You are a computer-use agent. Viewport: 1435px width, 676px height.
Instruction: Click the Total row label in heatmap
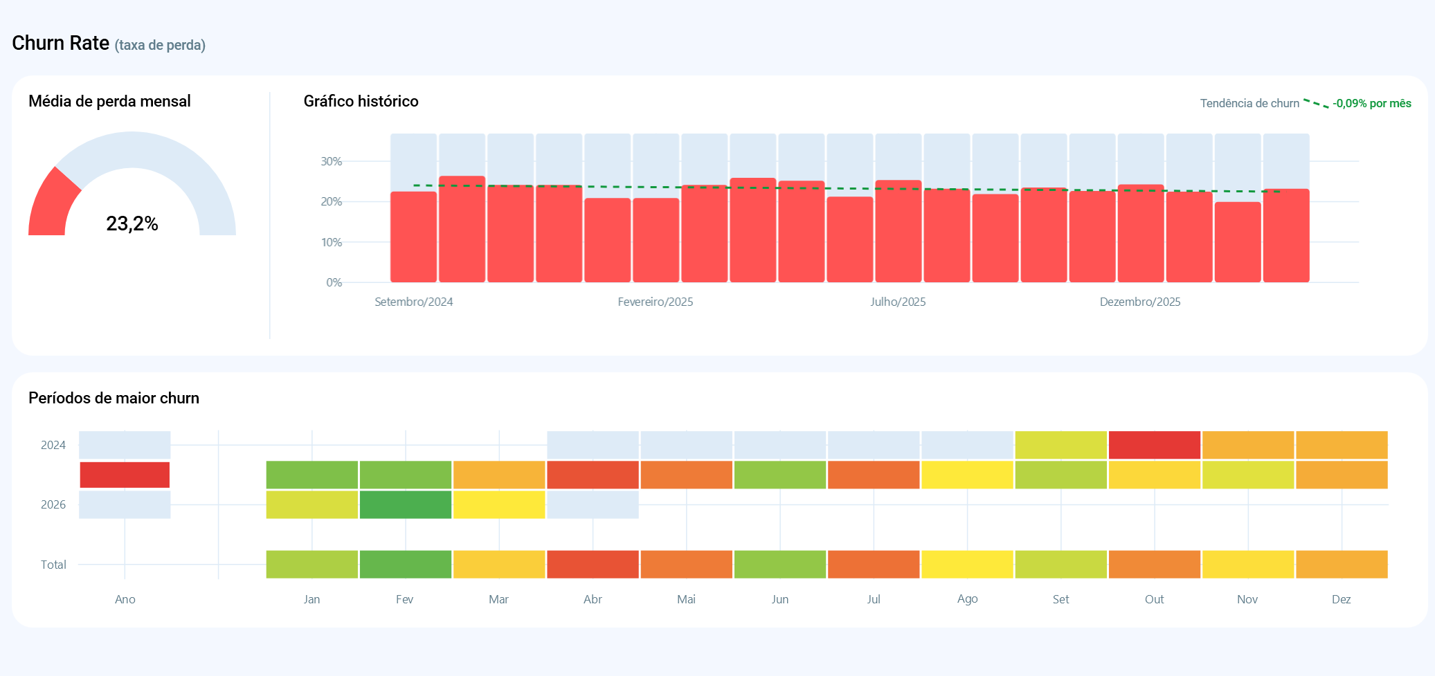coord(53,565)
